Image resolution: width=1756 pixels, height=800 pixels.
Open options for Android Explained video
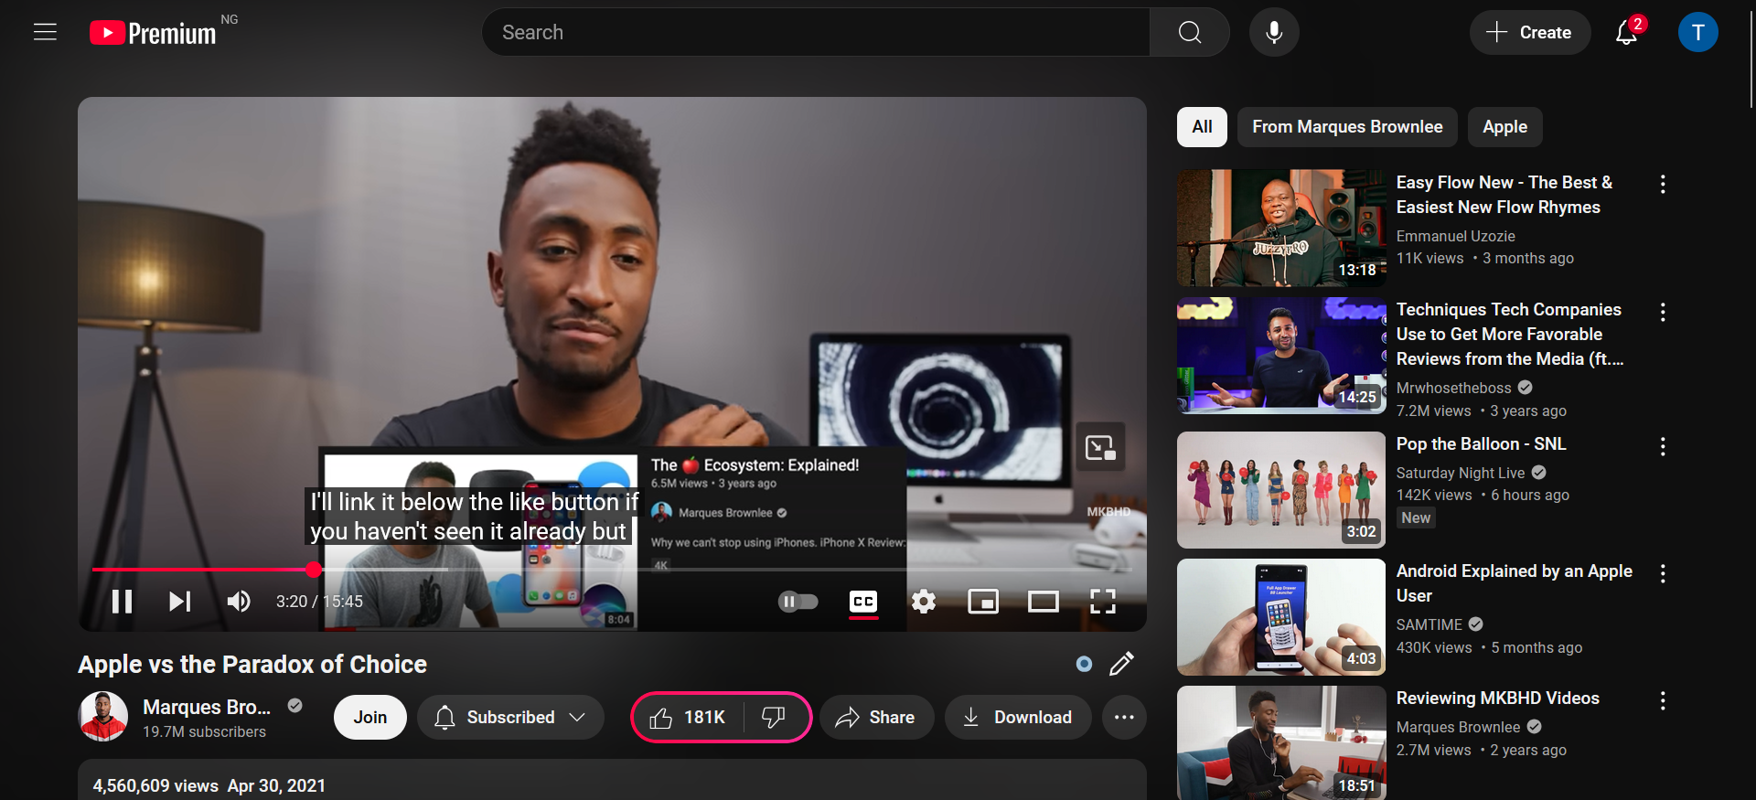click(1663, 573)
